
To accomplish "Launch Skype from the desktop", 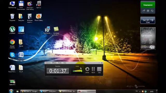I will pos(12,56).
